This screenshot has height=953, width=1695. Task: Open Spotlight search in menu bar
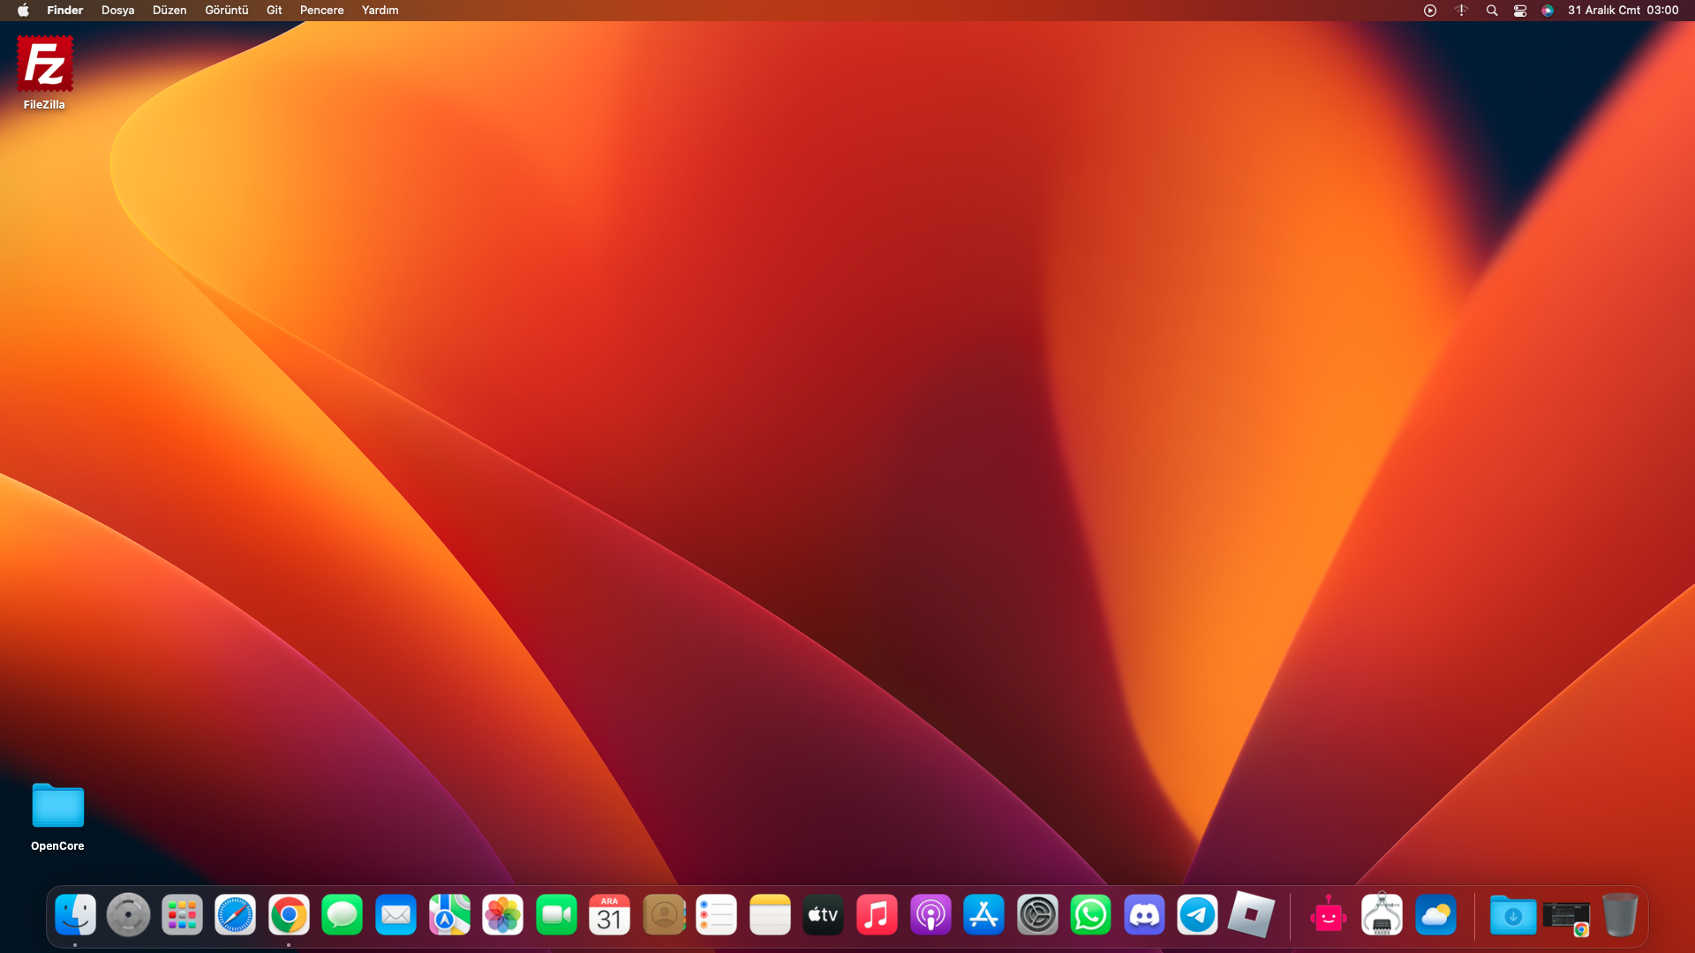click(x=1492, y=11)
